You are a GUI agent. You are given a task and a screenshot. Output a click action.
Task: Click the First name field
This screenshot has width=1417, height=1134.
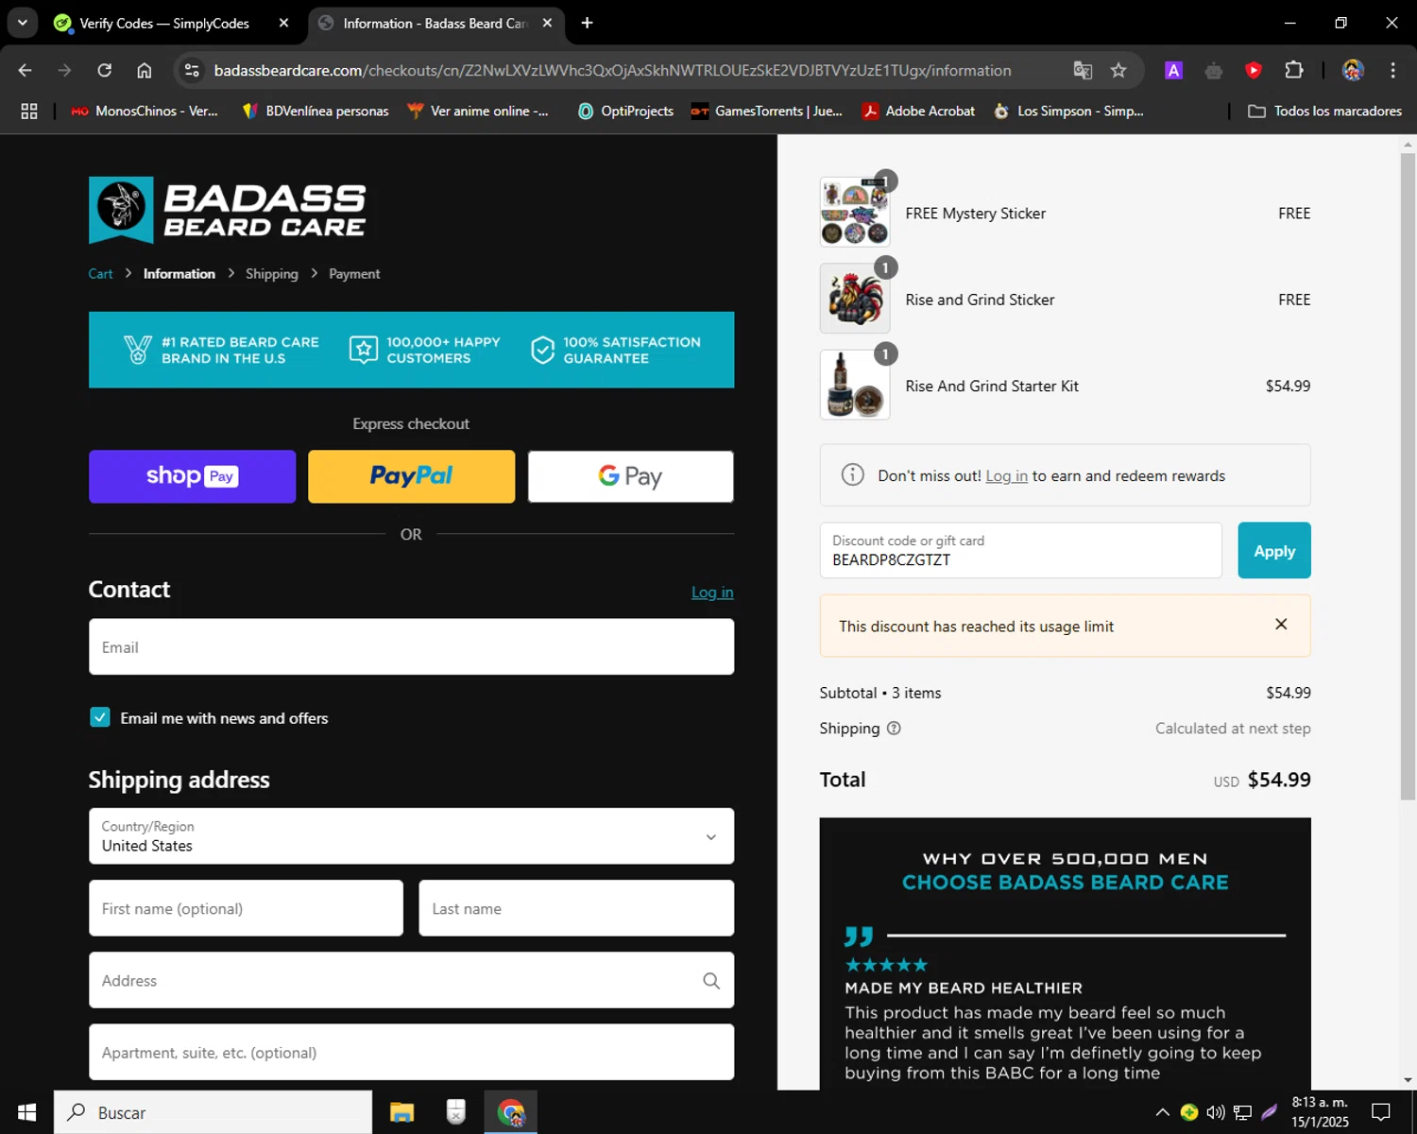click(x=246, y=908)
